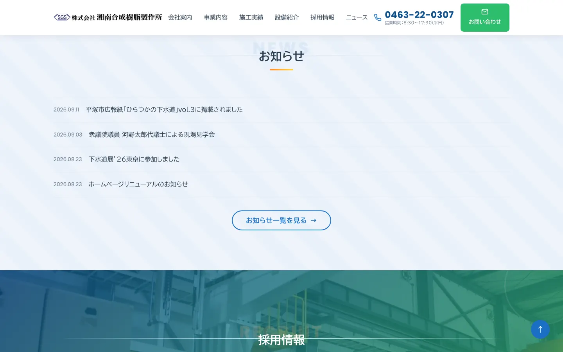Open the 会社案内 menu item
This screenshot has height=352, width=563.
pos(180,18)
